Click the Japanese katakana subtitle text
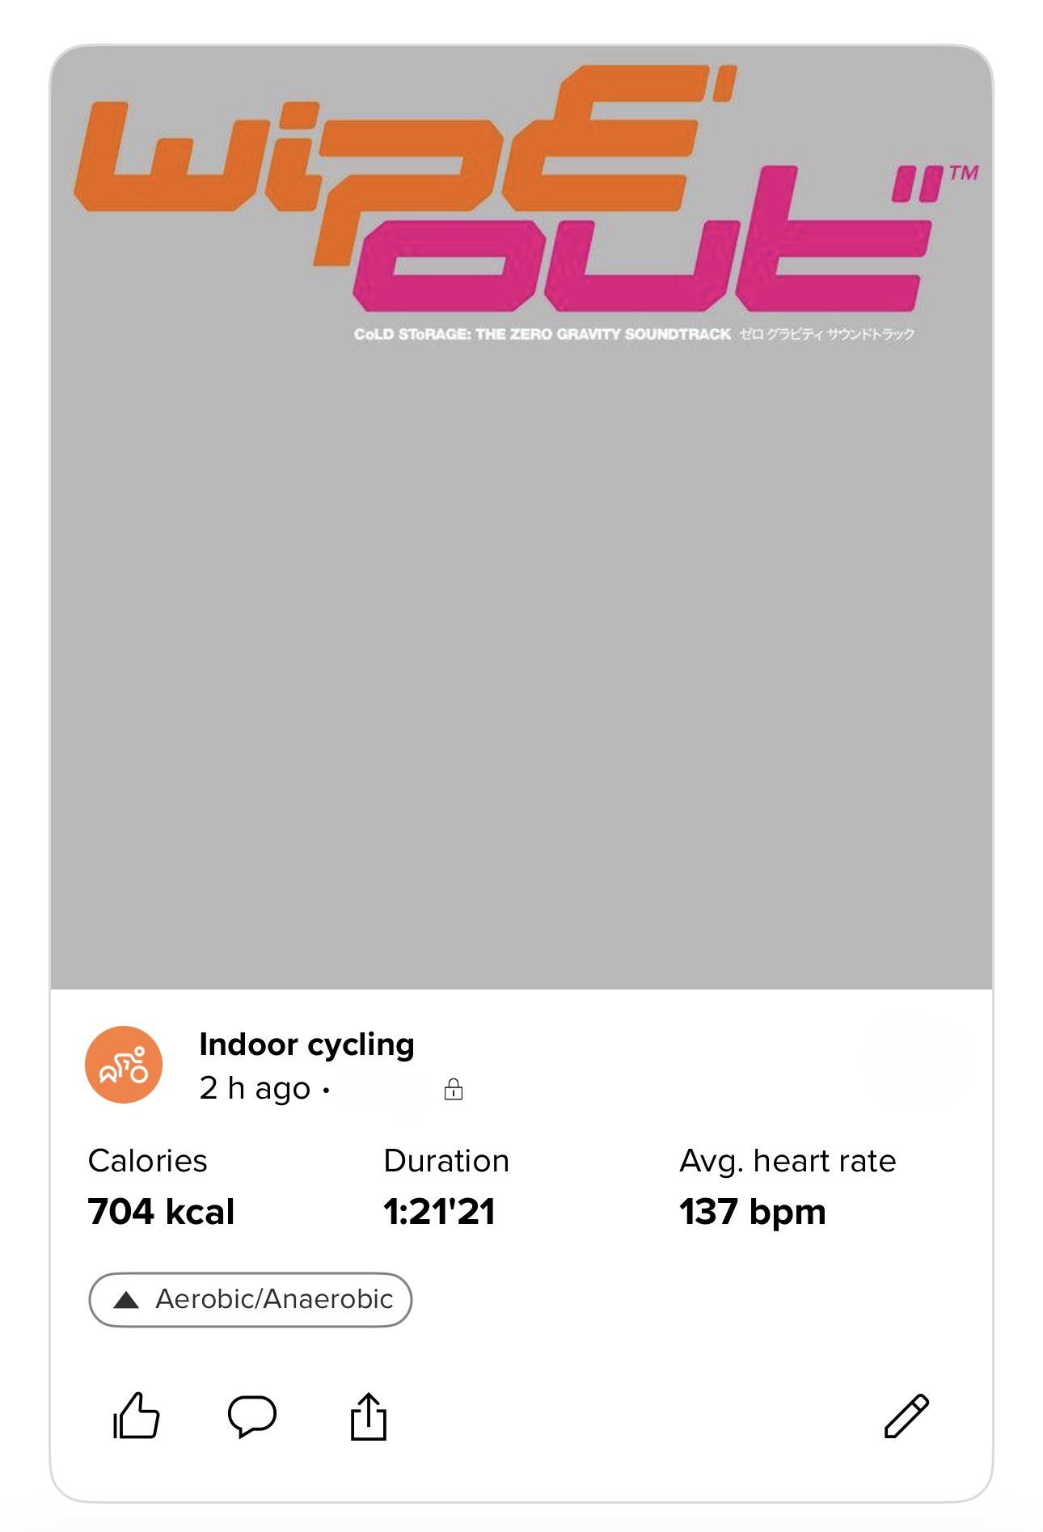 tap(826, 334)
